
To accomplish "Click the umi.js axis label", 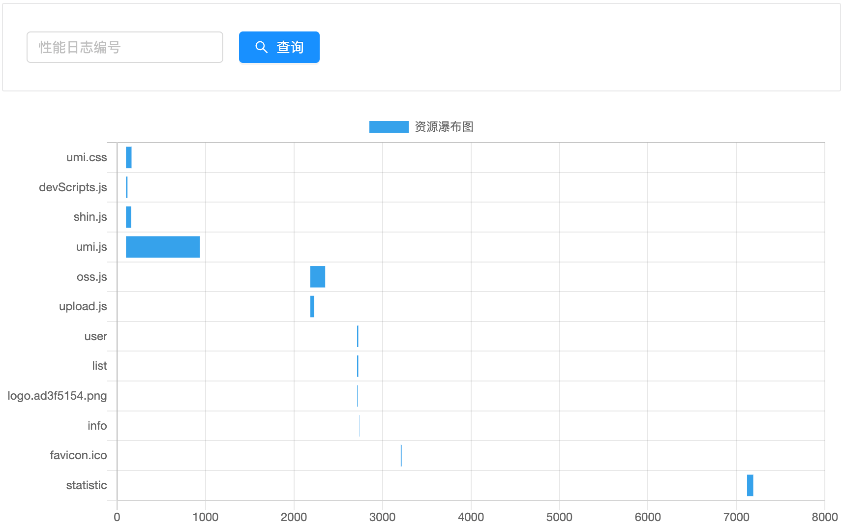I will point(91,247).
